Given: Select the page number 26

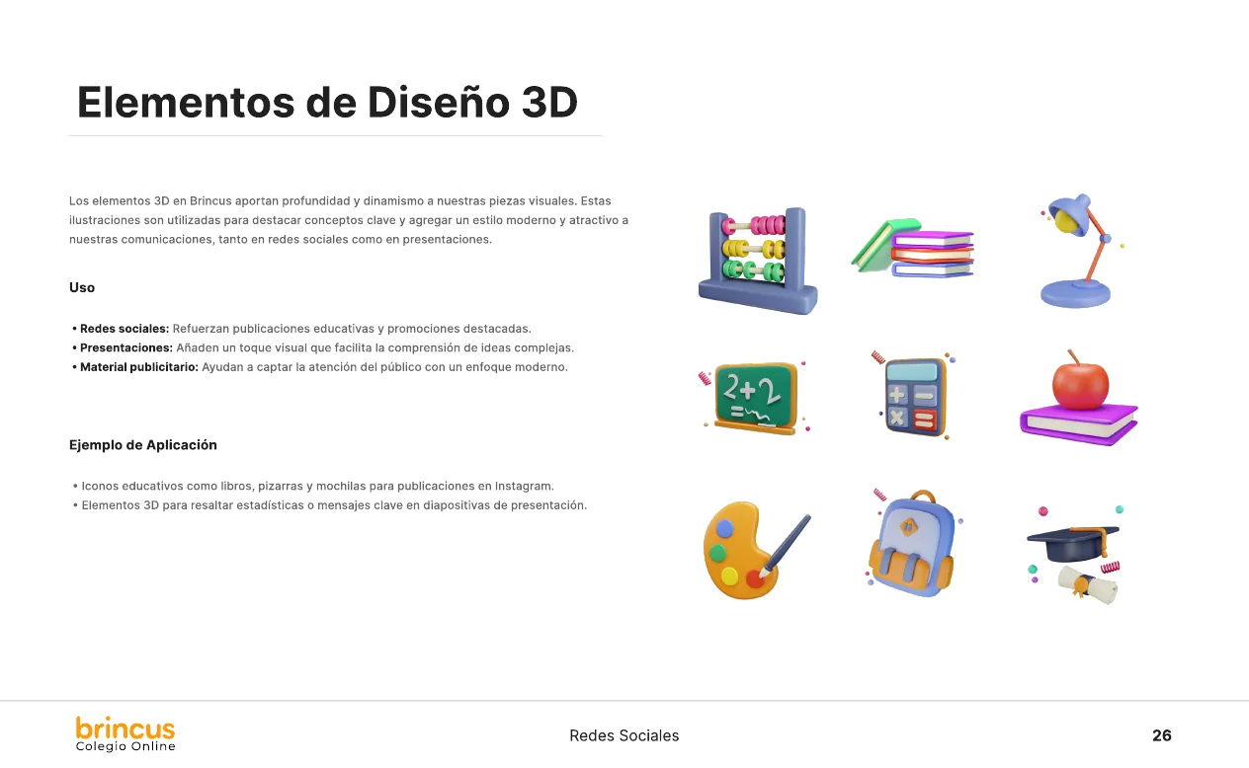Looking at the screenshot, I should pos(1162,735).
